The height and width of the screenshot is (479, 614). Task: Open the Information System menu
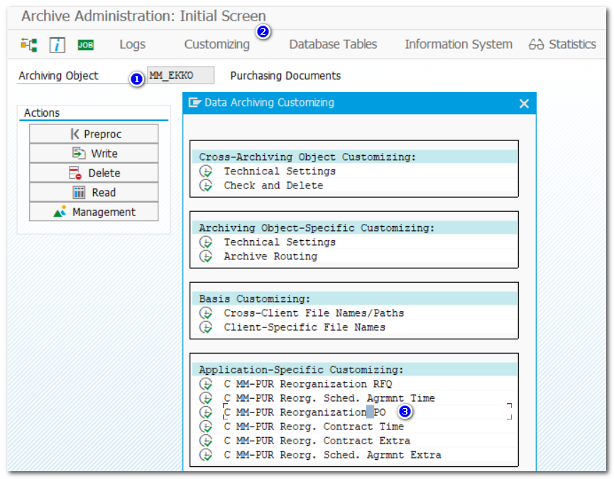coord(458,44)
